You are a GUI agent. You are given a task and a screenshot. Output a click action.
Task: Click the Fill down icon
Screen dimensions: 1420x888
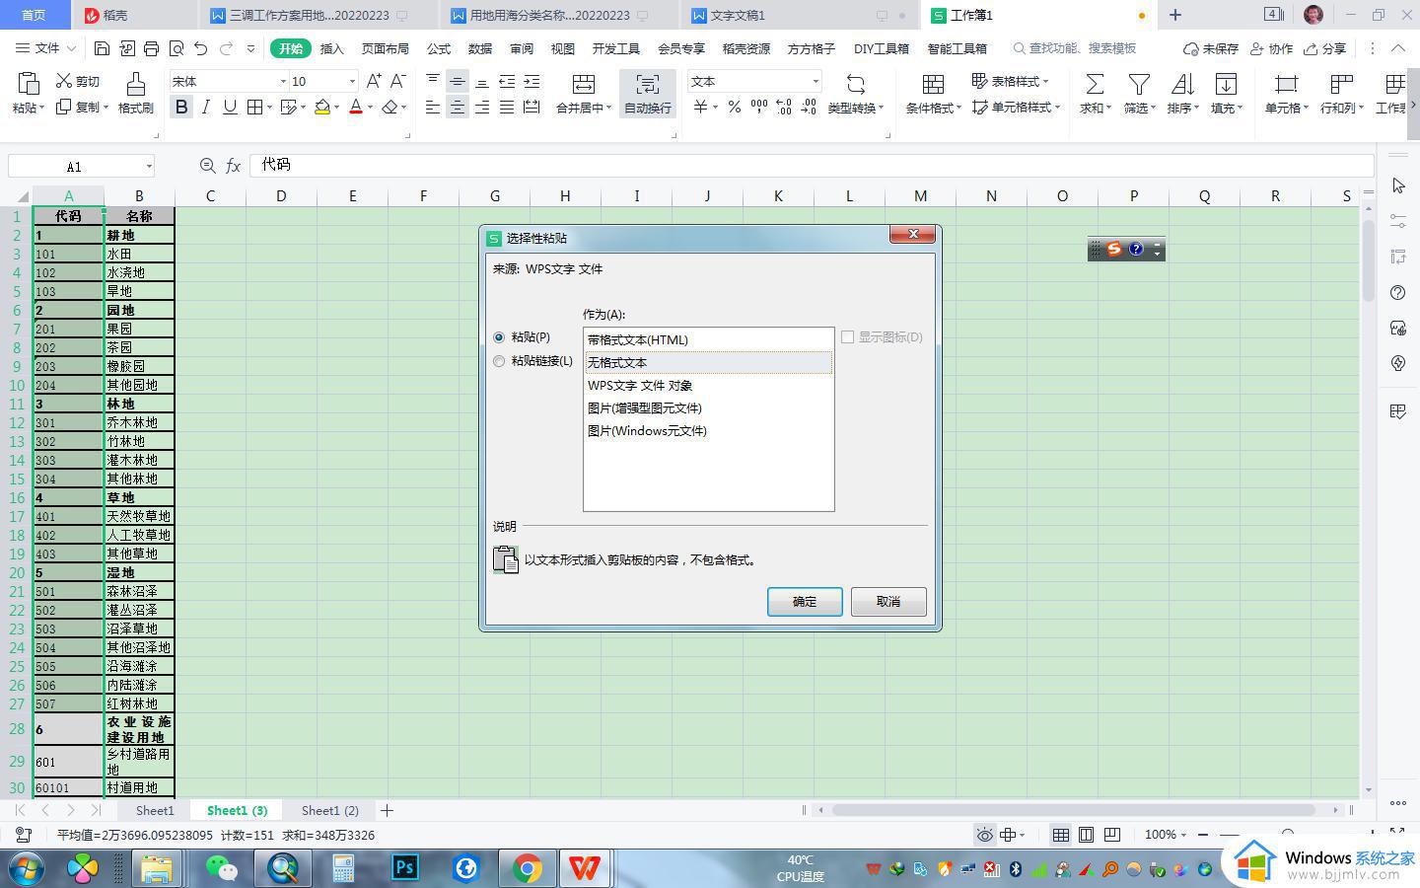[x=1226, y=84]
